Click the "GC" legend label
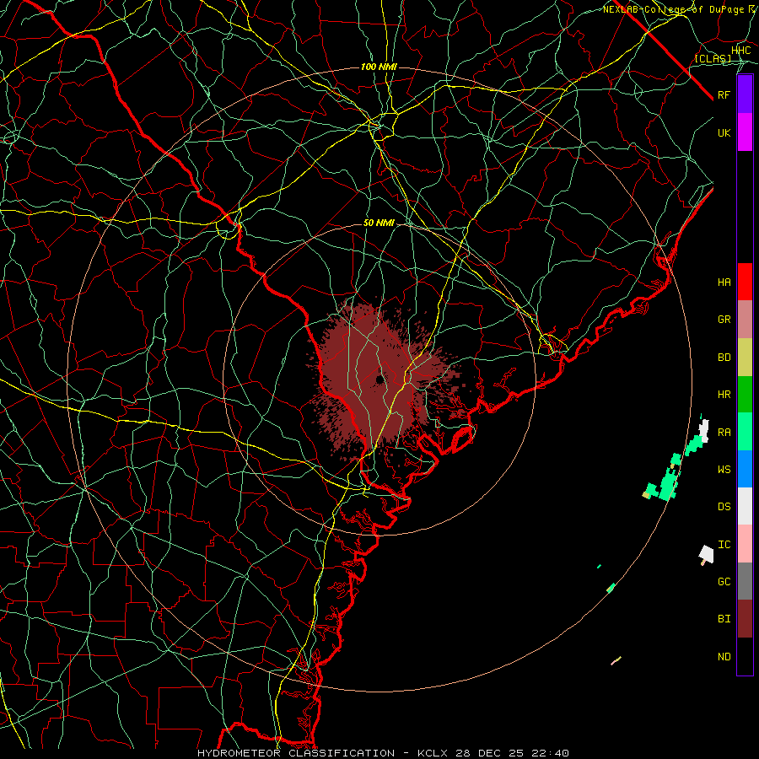759x759 pixels. click(x=724, y=582)
